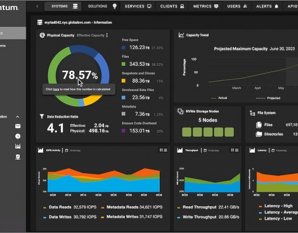Screen dimensions: 298x233
Task: Switch to the USERS tab
Action: pyautogui.click(x=237, y=6)
